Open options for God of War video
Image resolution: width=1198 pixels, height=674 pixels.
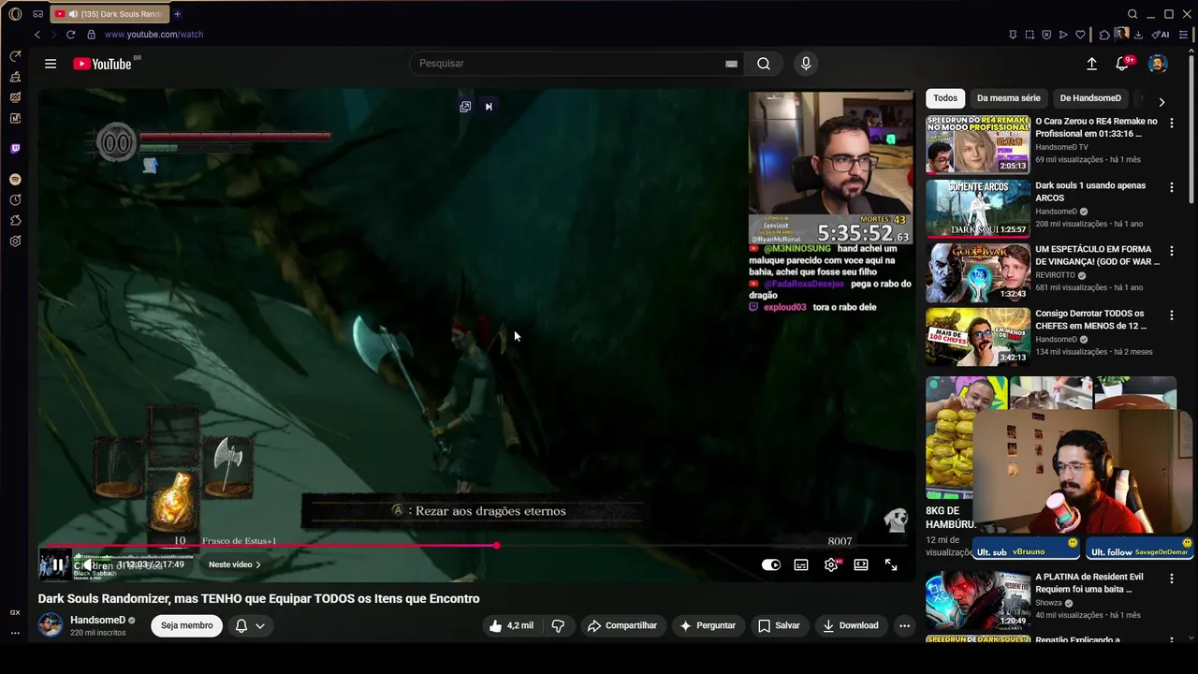[1171, 252]
